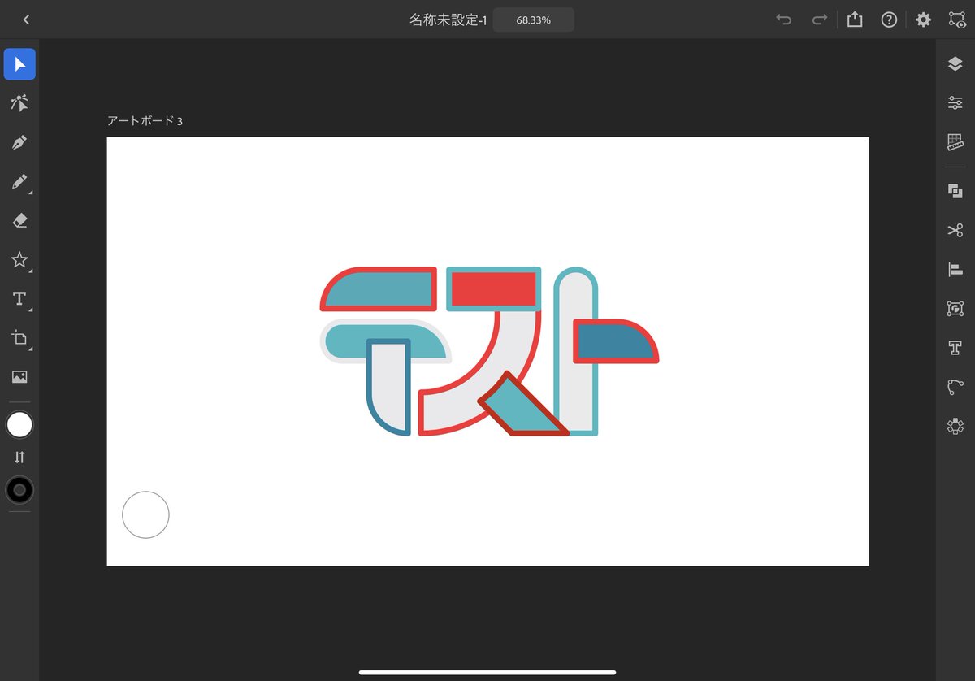The width and height of the screenshot is (975, 681).
Task: Open the Repeat panel
Action: pyautogui.click(x=955, y=426)
